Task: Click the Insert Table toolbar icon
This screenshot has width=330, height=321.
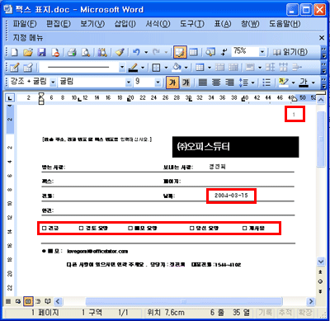Action: [194, 52]
